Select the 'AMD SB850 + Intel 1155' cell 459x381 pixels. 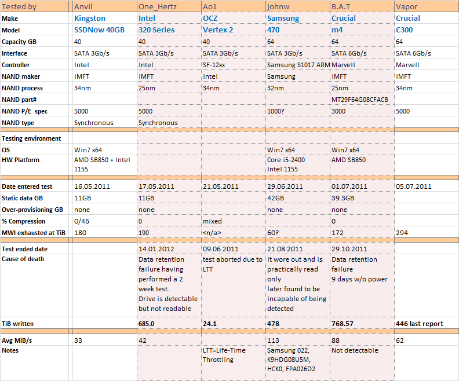105,164
